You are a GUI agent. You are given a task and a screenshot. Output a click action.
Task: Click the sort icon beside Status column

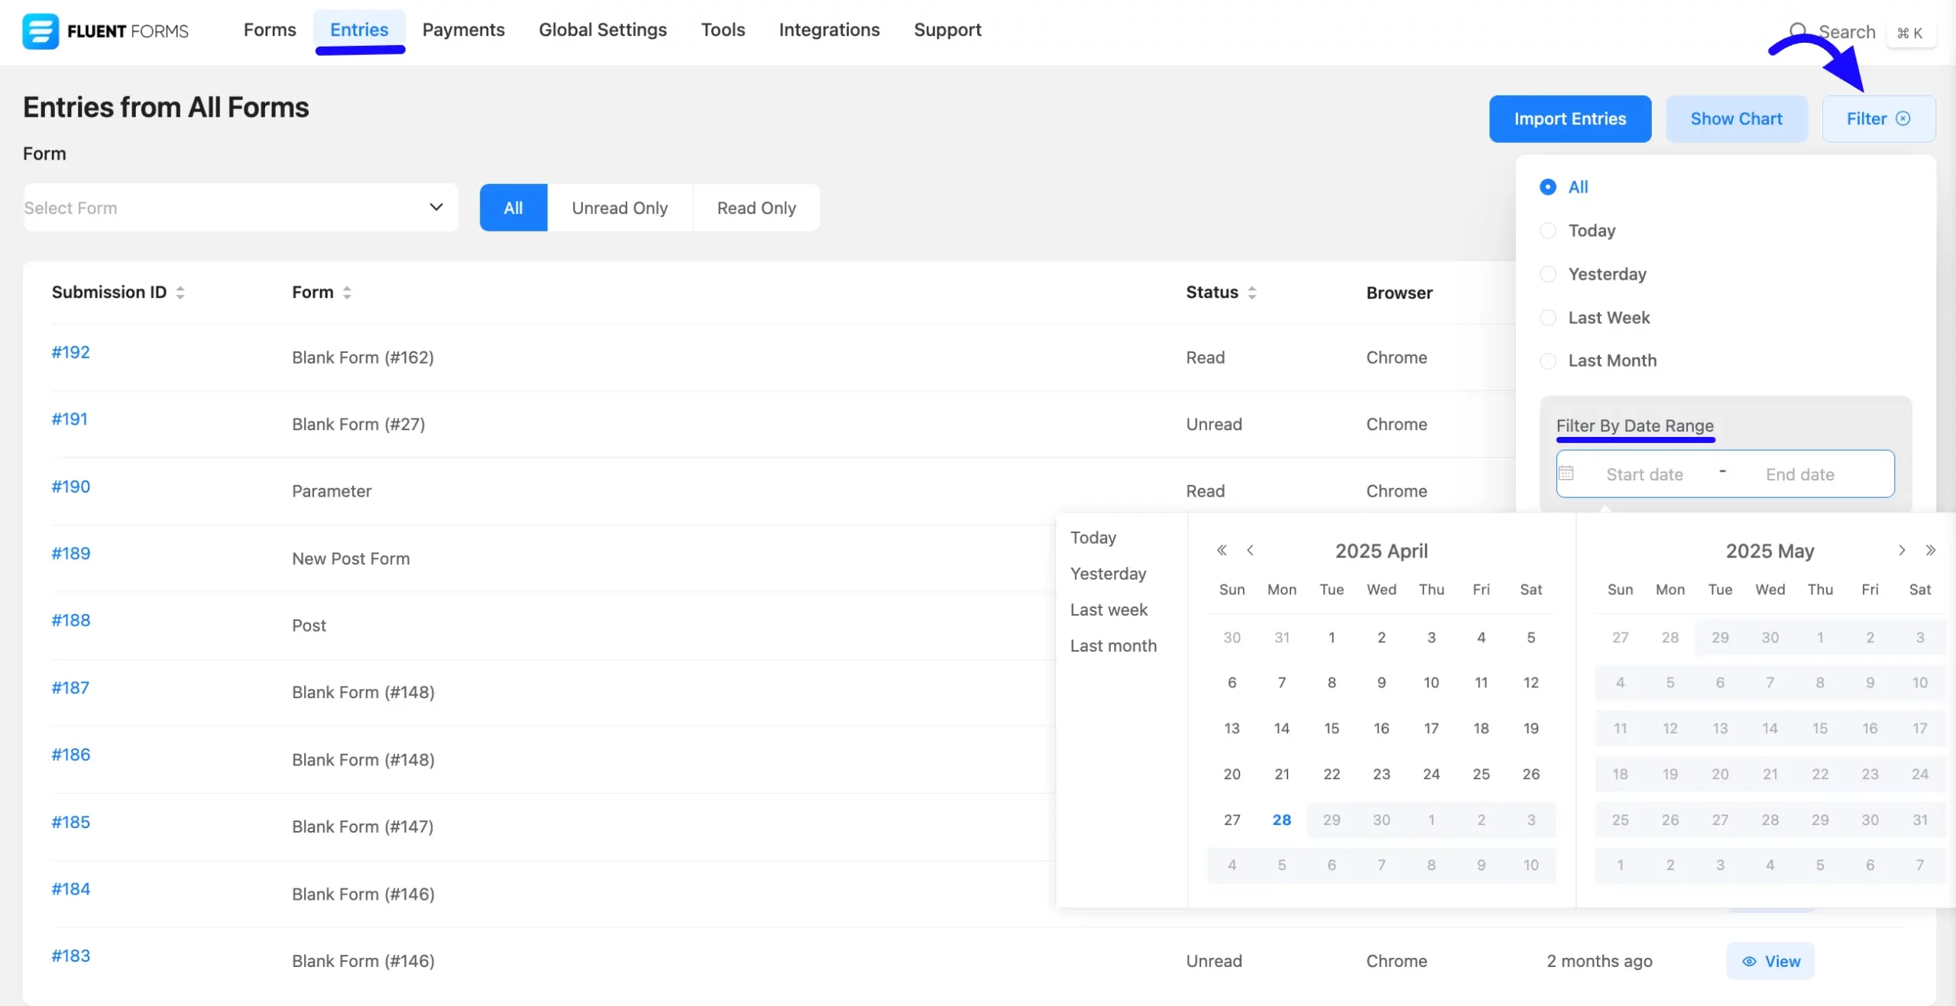(x=1252, y=292)
